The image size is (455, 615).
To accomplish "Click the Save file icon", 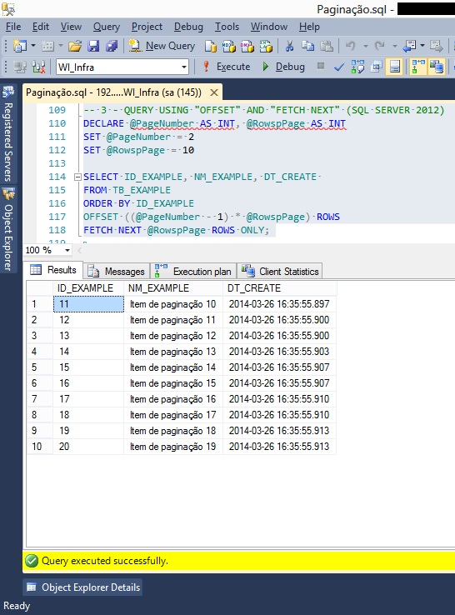I will tap(93, 46).
